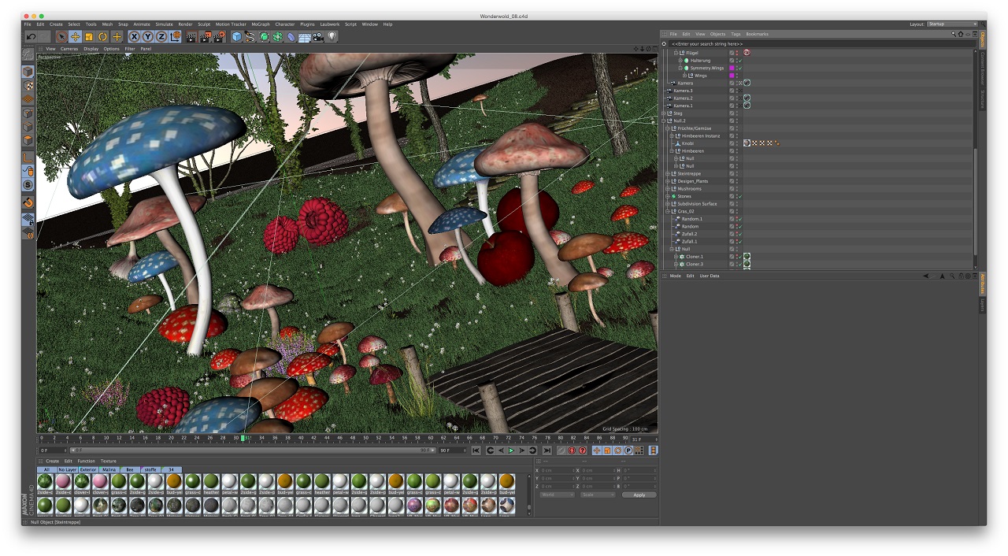The image size is (1008, 556).
Task: Open the Layout Startup dropdown
Action: click(951, 24)
